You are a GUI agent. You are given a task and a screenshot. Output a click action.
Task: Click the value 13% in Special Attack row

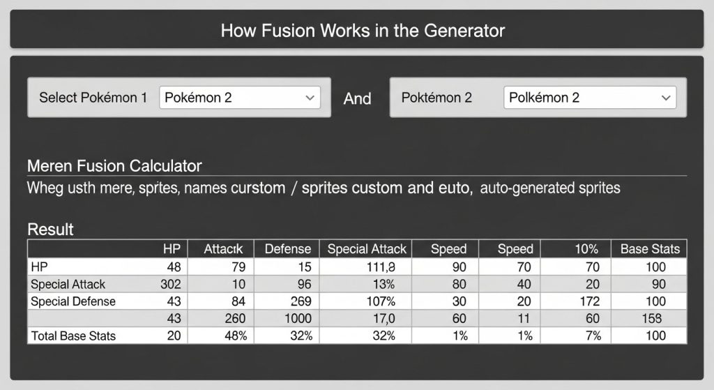pyautogui.click(x=383, y=284)
